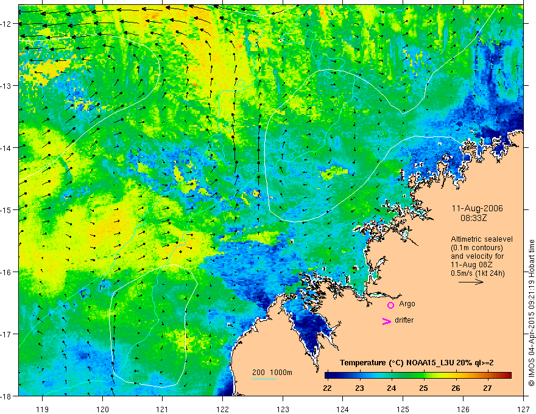This screenshot has height=414, width=536.
Task: Click the magenta drifter arrowhead legend symbol
Action: [386, 321]
